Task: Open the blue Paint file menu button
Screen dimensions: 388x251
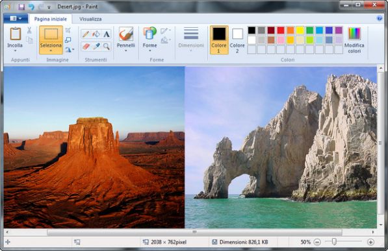Action: coord(16,19)
